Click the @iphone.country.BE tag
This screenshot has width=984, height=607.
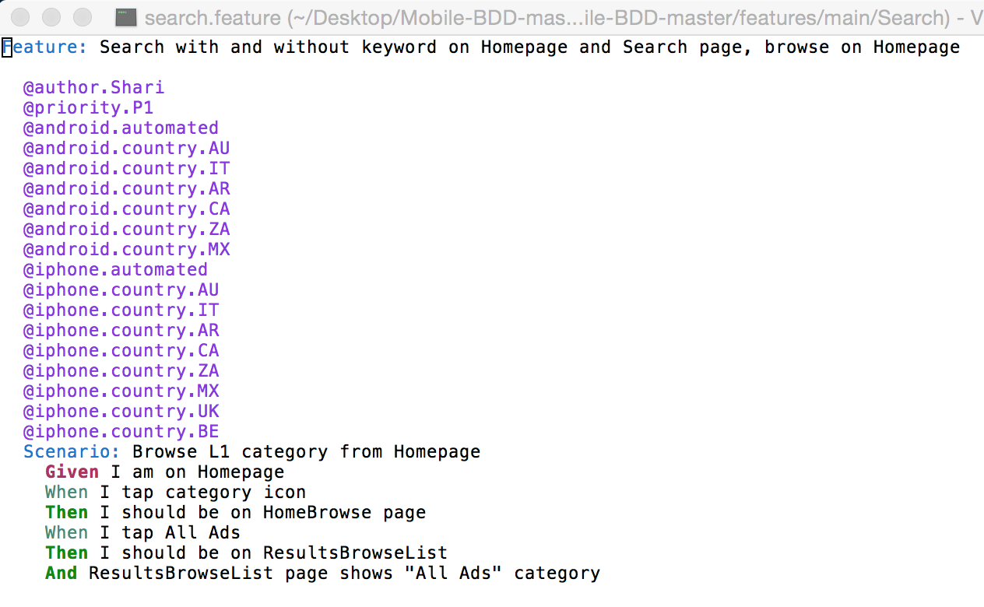pos(121,431)
